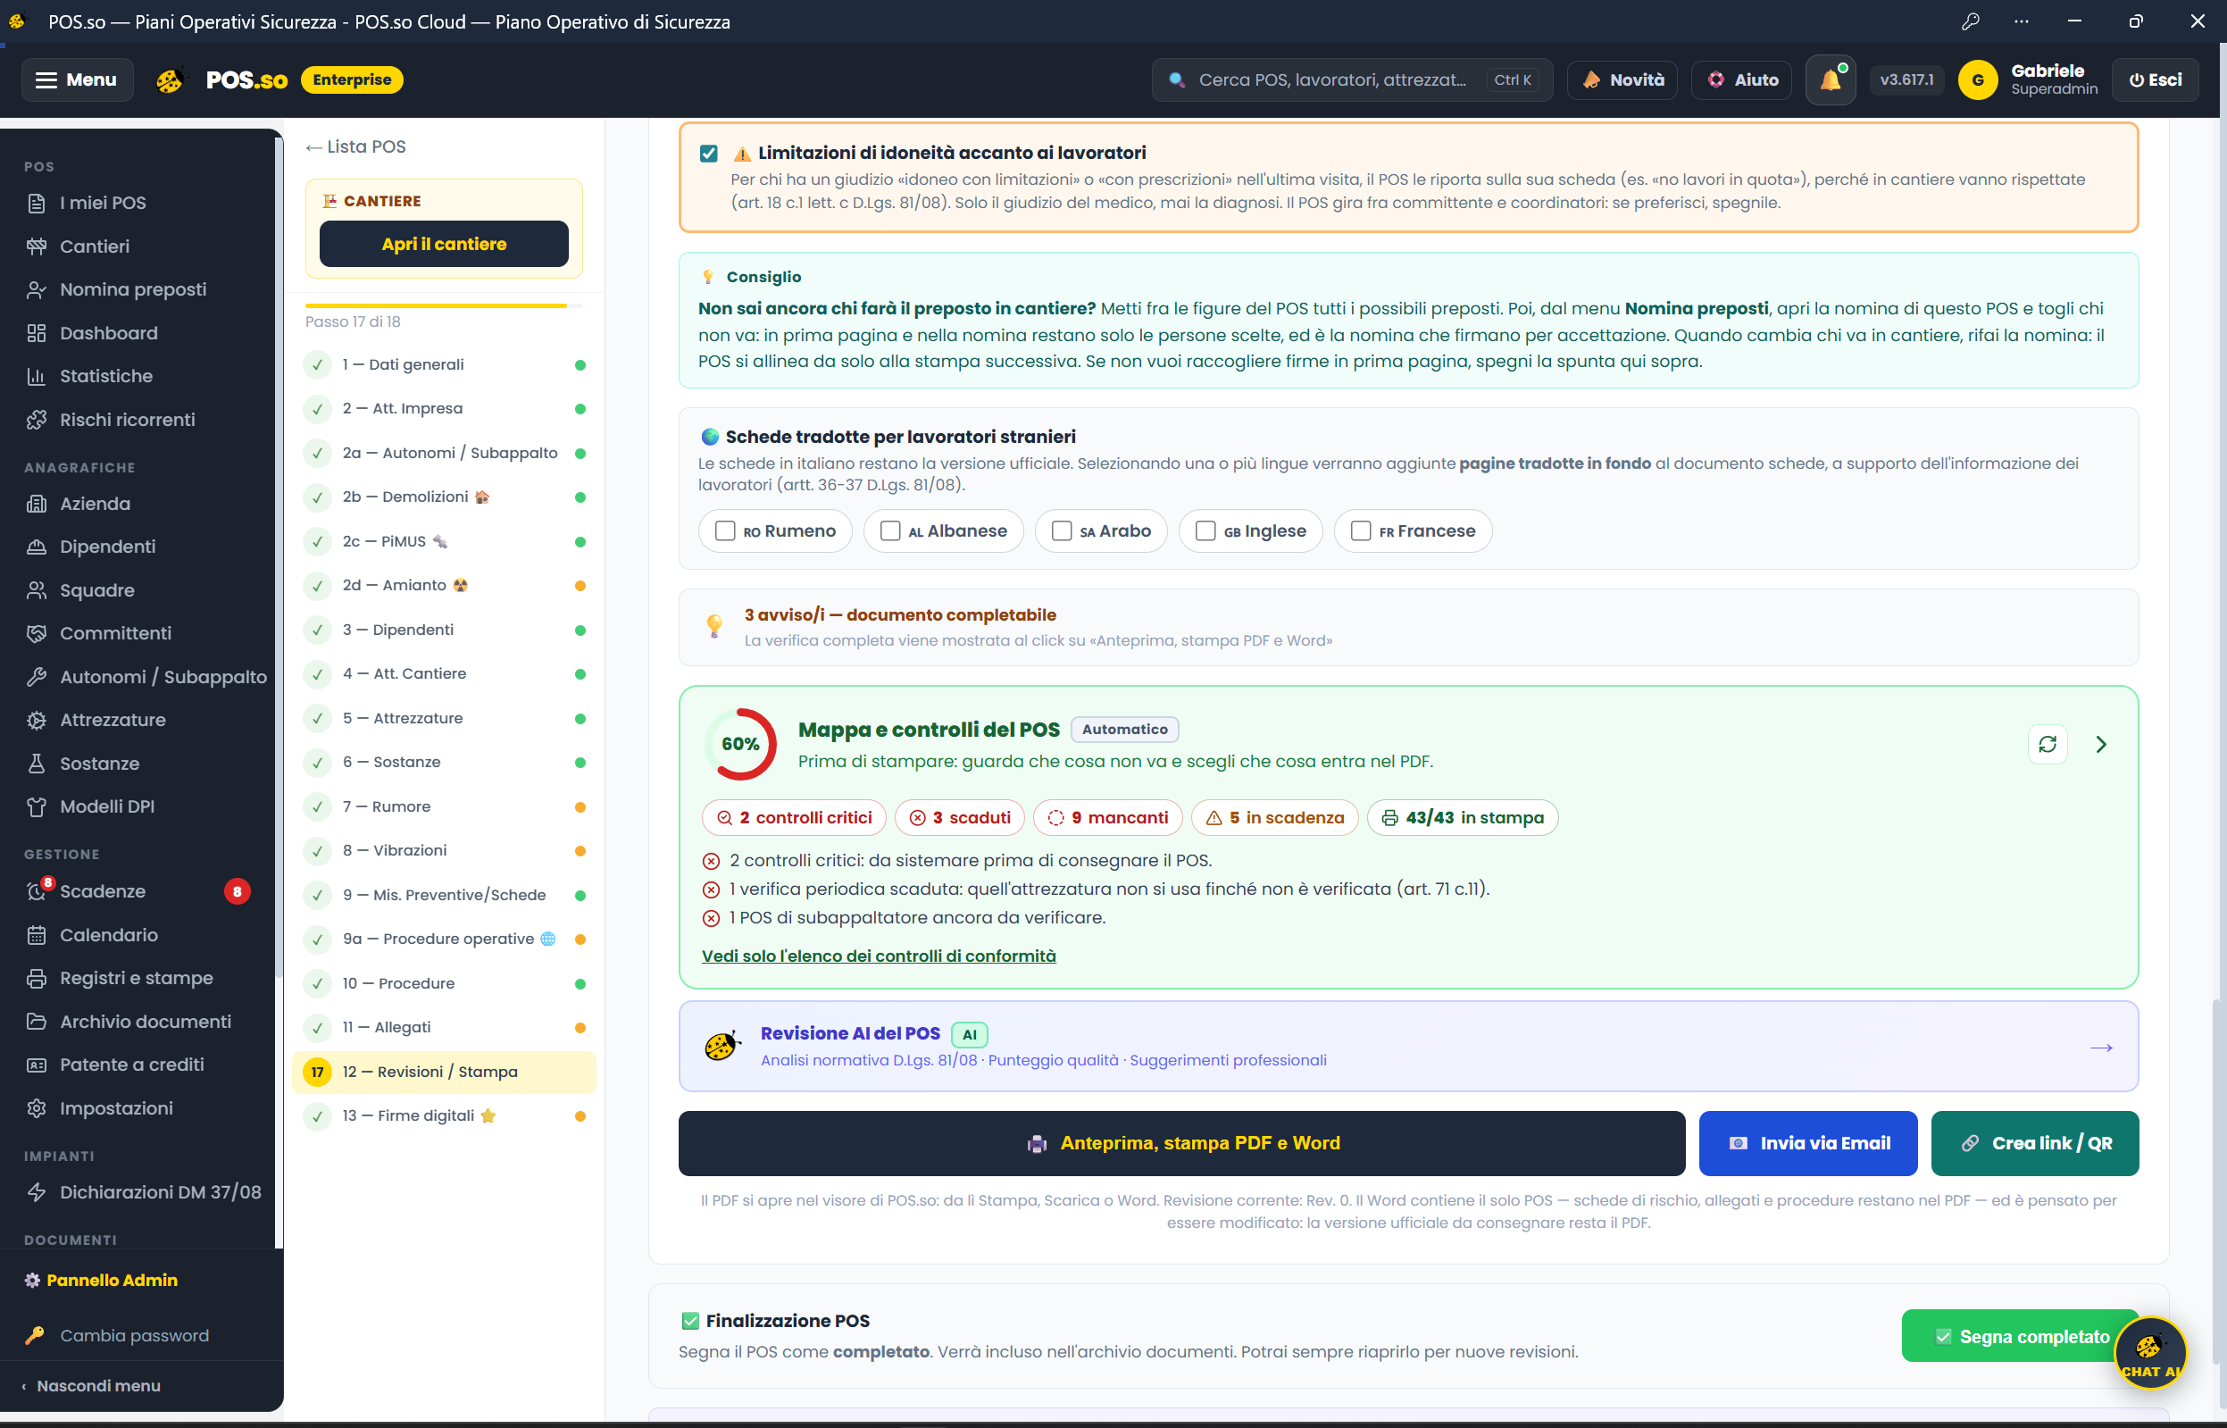Image resolution: width=2227 pixels, height=1428 pixels.
Task: Tick the Arabo language checkbox
Action: [x=1062, y=530]
